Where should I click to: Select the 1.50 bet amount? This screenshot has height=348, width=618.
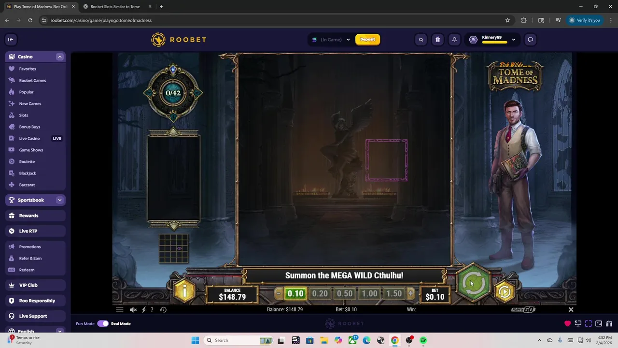[x=394, y=293]
